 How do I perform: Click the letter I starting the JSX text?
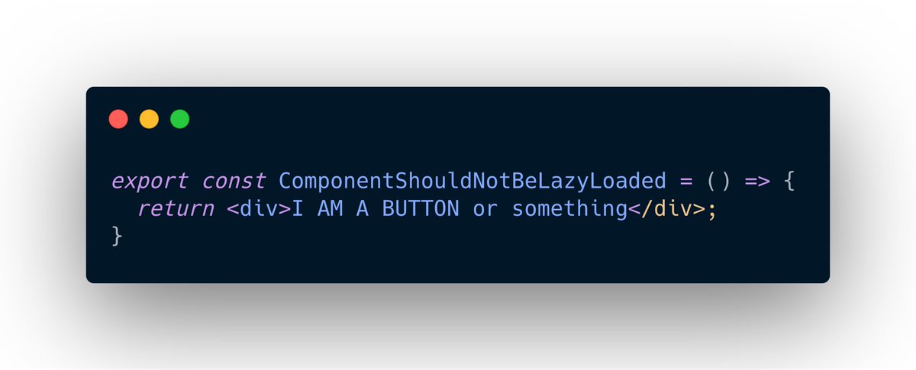click(x=298, y=209)
